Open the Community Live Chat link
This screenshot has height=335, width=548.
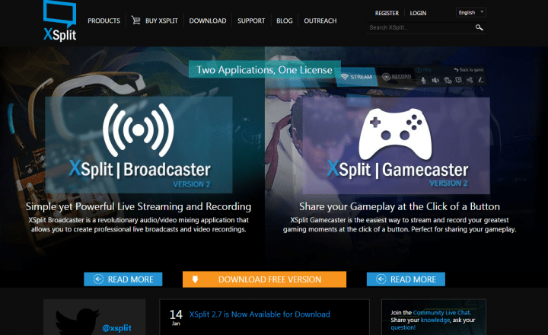coord(442,313)
